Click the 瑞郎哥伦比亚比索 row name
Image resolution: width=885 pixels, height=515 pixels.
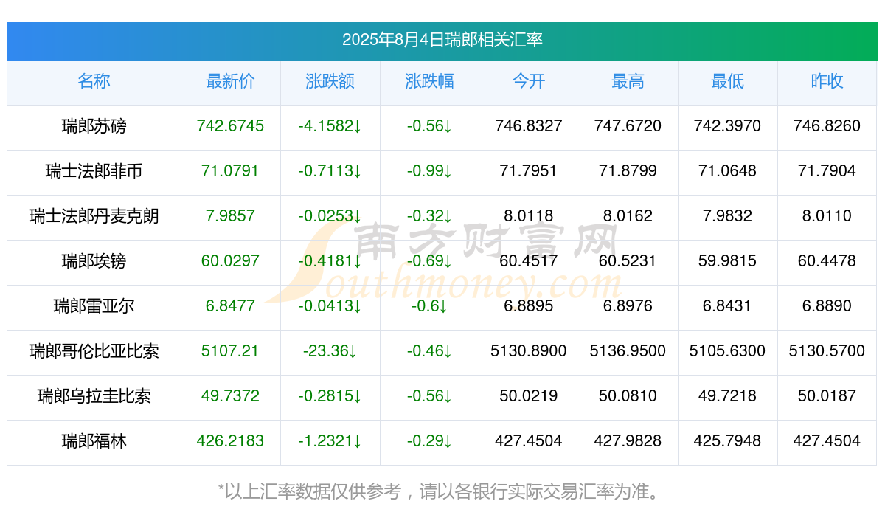[x=94, y=350]
